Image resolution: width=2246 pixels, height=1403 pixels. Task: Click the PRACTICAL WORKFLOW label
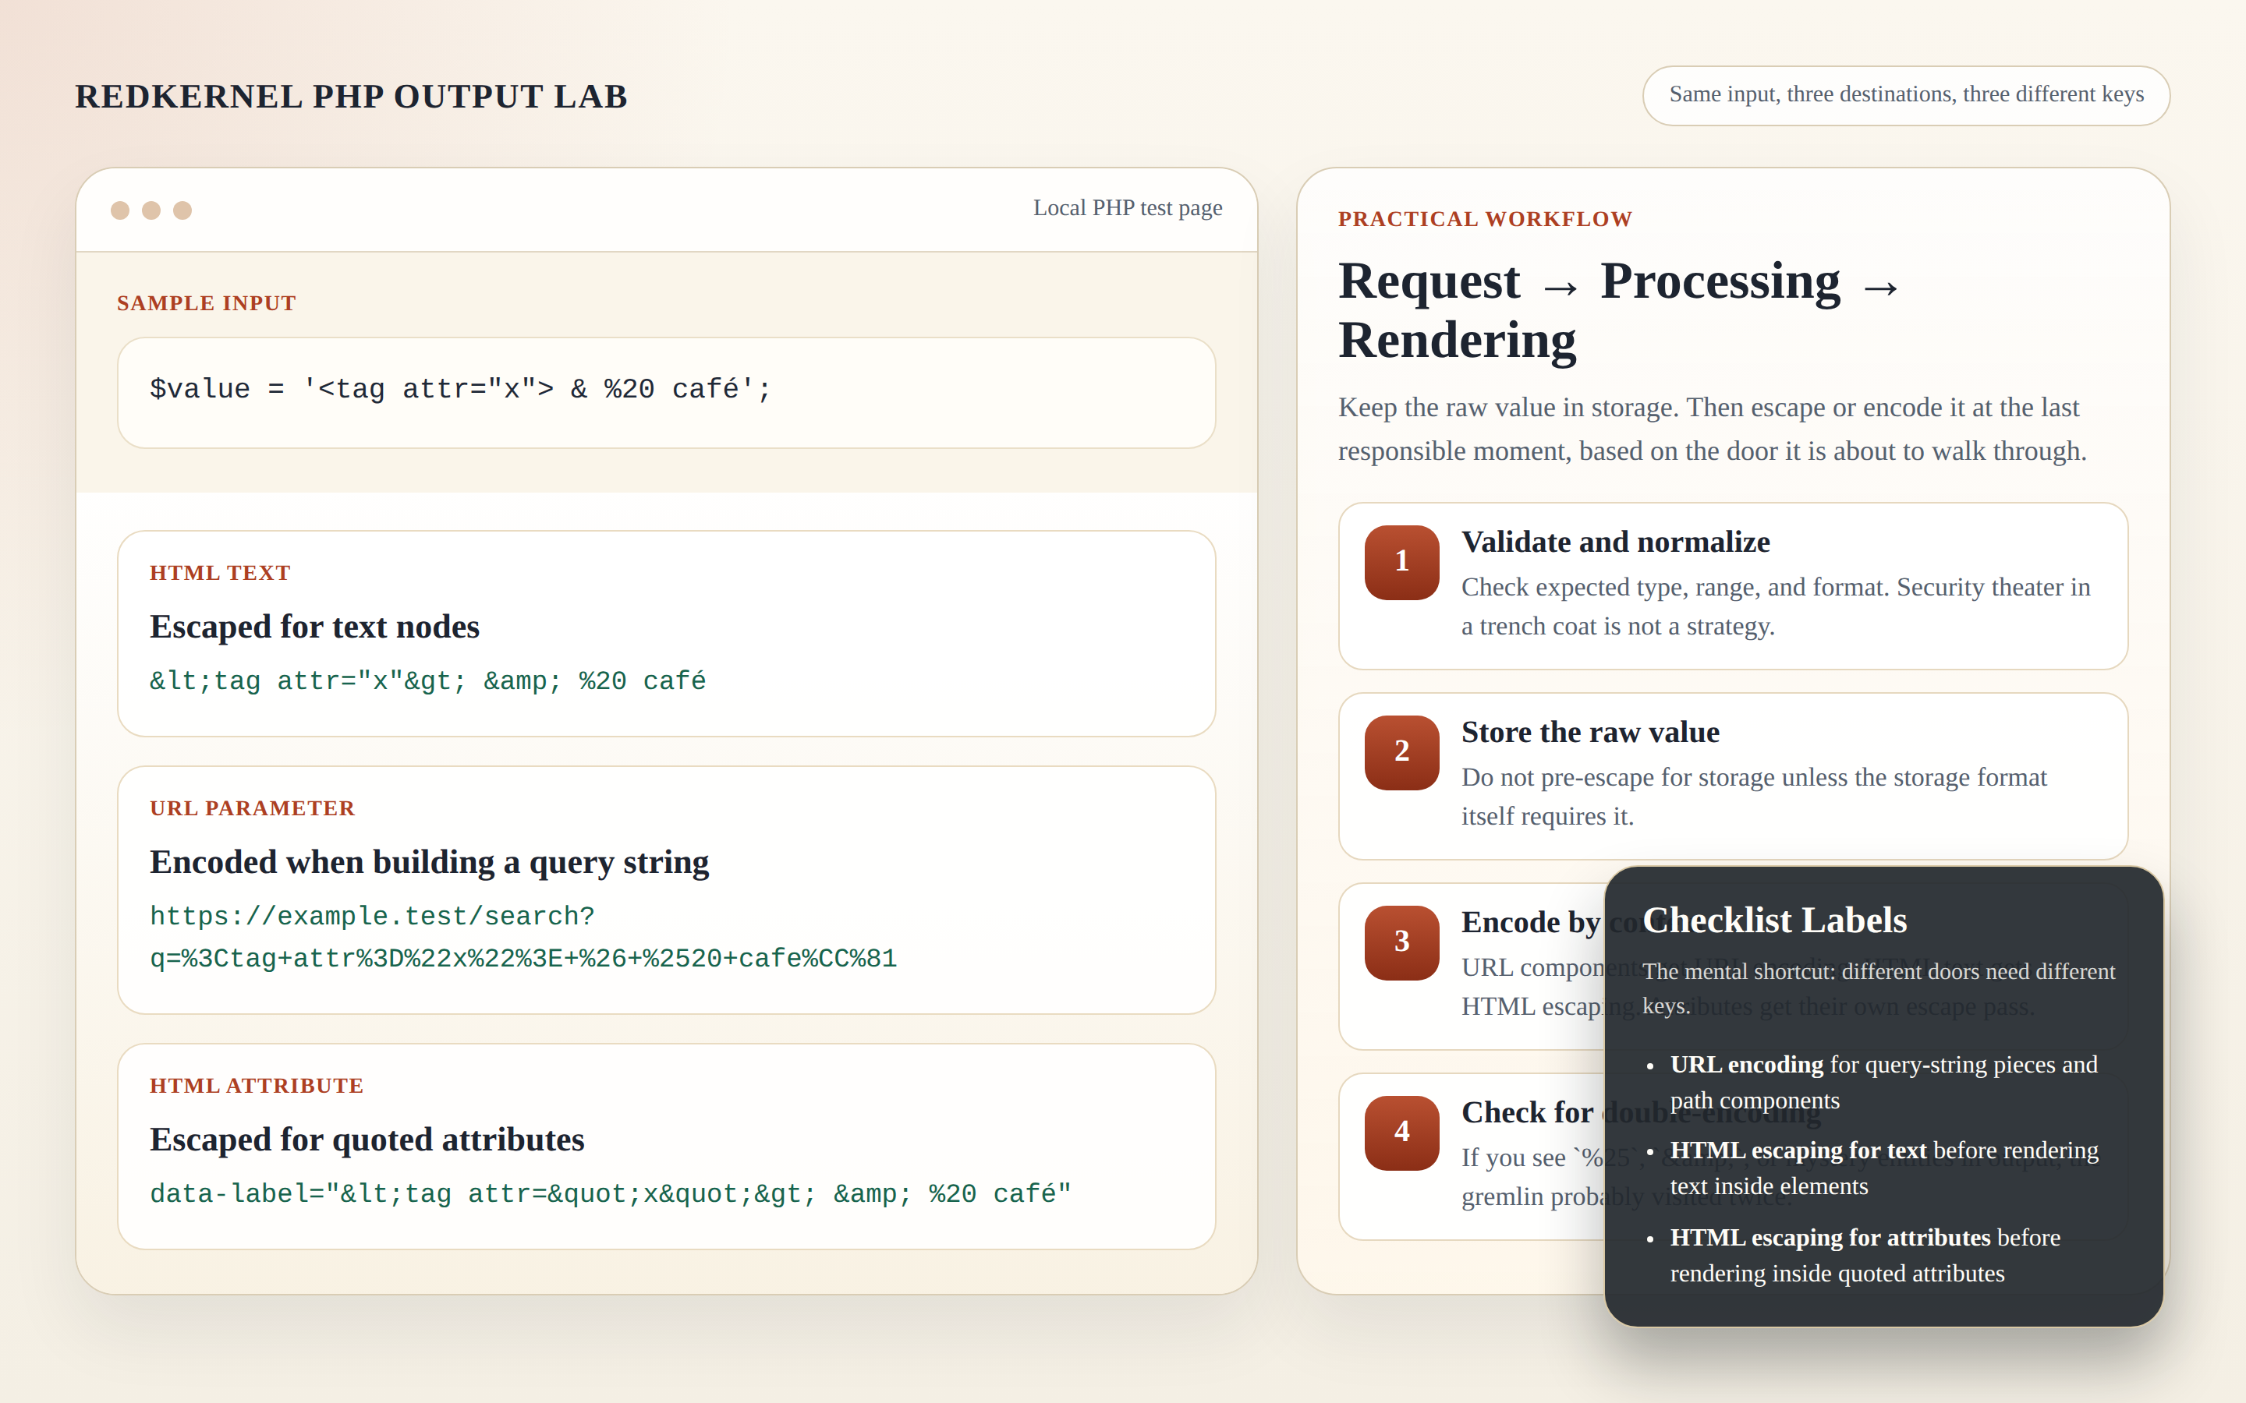(x=1485, y=219)
